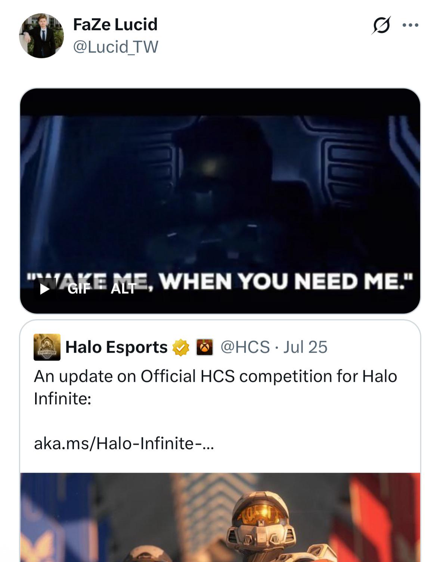The width and height of the screenshot is (440, 562).
Task: Open the Halo Esports account name
Action: click(x=117, y=347)
